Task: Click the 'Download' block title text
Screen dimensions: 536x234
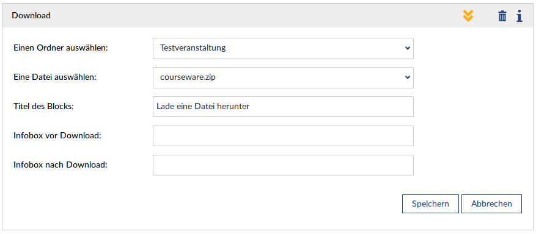Action: click(x=31, y=16)
